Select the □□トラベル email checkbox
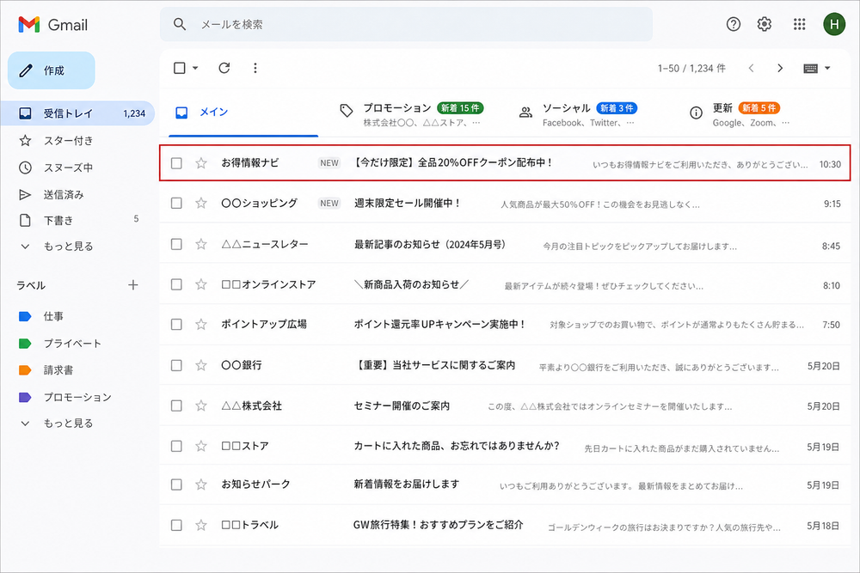Screen dimensions: 860x573 pyautogui.click(x=176, y=525)
